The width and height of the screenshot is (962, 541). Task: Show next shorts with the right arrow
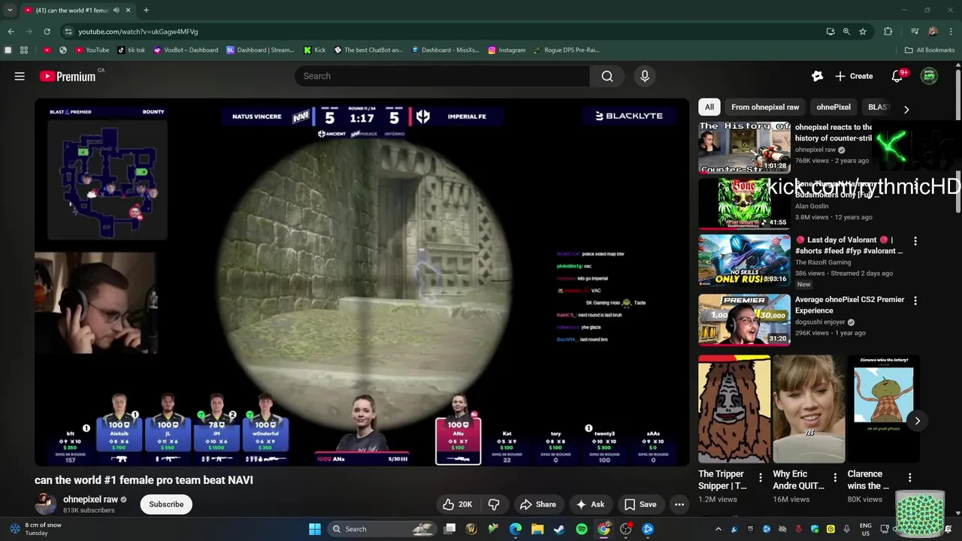coord(917,421)
